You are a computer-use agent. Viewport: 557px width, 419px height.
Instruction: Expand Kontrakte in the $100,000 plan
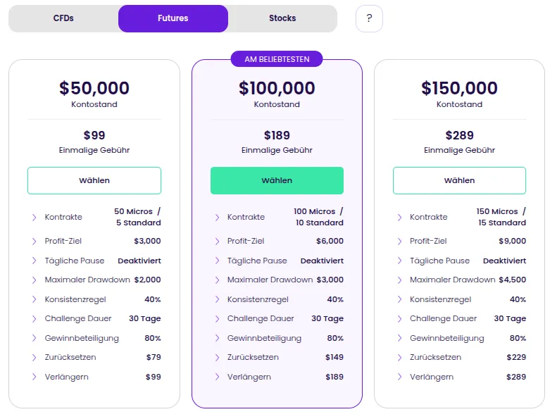[217, 218]
